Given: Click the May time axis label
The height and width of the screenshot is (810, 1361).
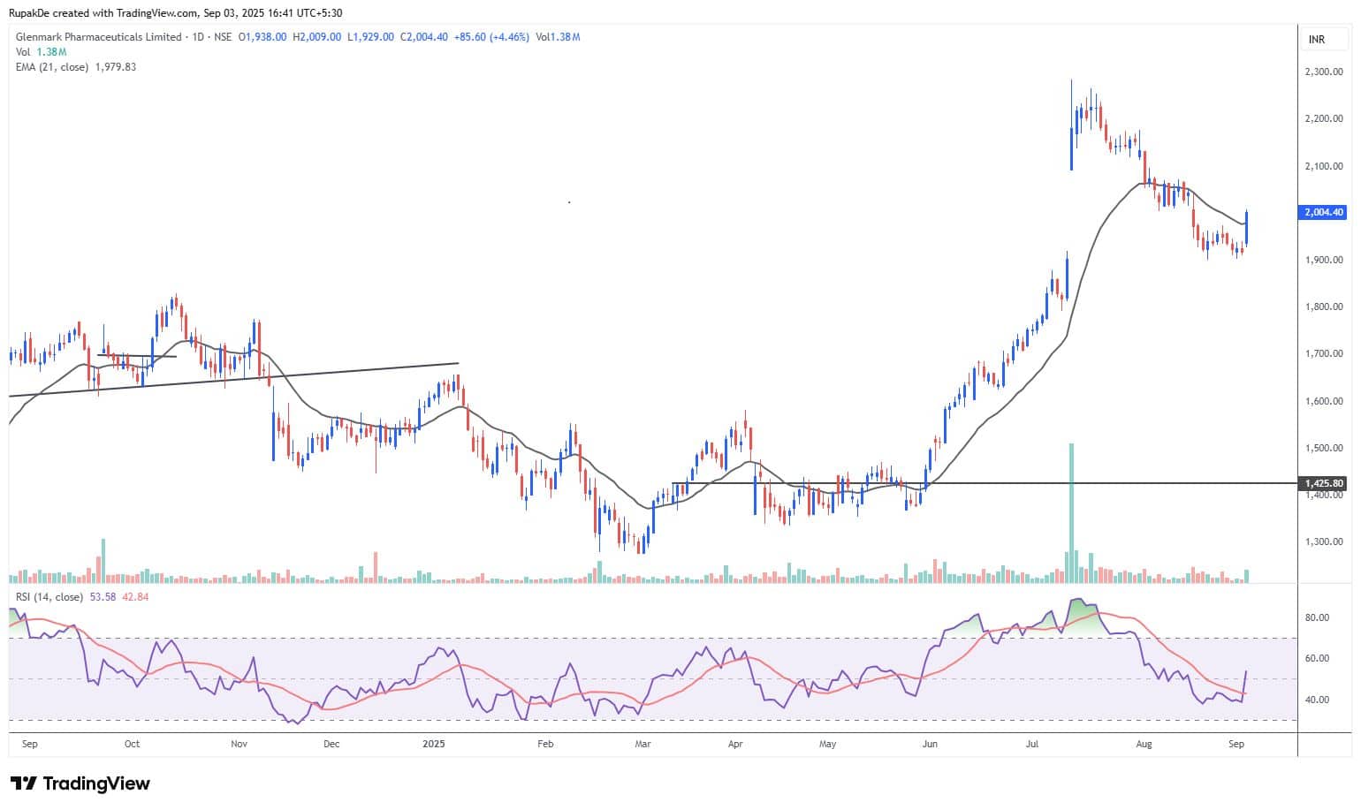Looking at the screenshot, I should [827, 744].
